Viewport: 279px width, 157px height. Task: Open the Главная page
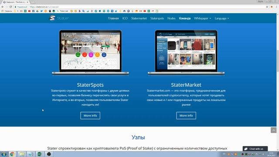(x=113, y=18)
